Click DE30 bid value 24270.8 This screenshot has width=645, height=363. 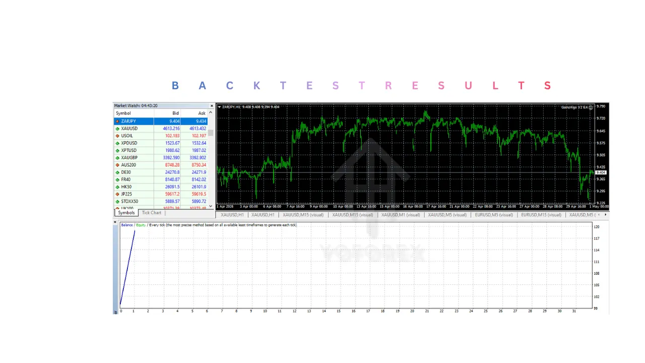172,172
